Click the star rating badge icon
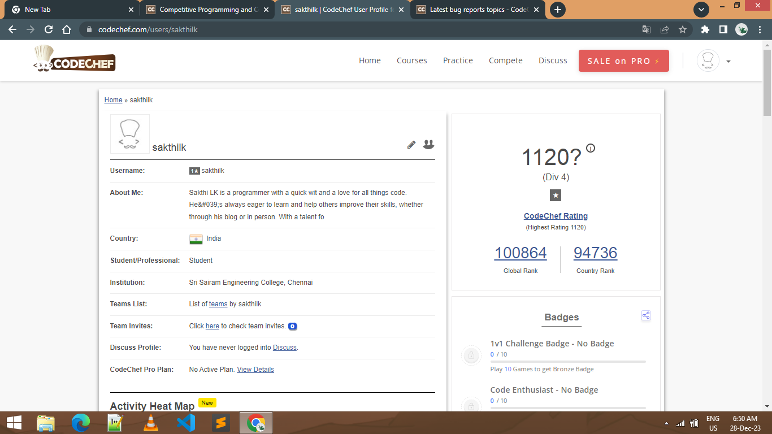Screen dimensions: 772x434 pos(556,195)
